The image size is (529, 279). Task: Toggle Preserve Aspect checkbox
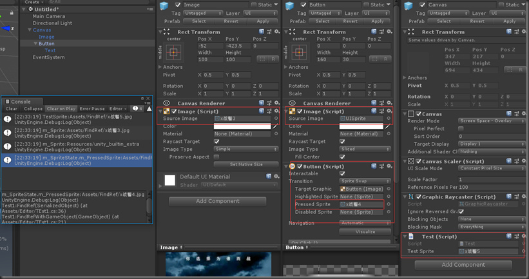(x=216, y=157)
